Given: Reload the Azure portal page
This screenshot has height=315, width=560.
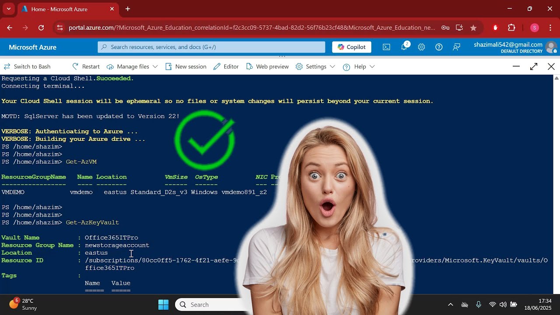Looking at the screenshot, I should pyautogui.click(x=41, y=28).
